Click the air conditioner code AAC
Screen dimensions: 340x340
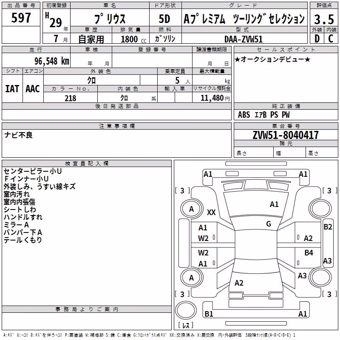[33, 89]
